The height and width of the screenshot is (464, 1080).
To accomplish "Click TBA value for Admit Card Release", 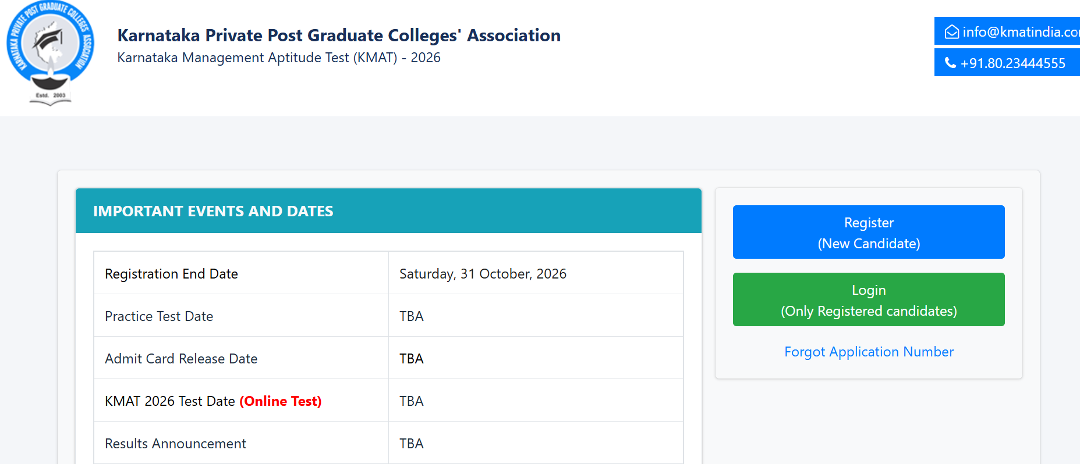I will [412, 359].
